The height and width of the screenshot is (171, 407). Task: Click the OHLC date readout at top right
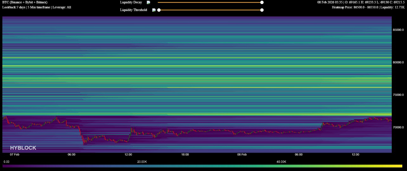point(361,2)
